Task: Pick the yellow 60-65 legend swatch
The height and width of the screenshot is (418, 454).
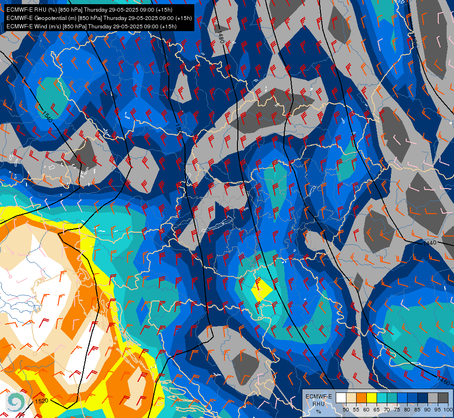Action: pos(372,398)
